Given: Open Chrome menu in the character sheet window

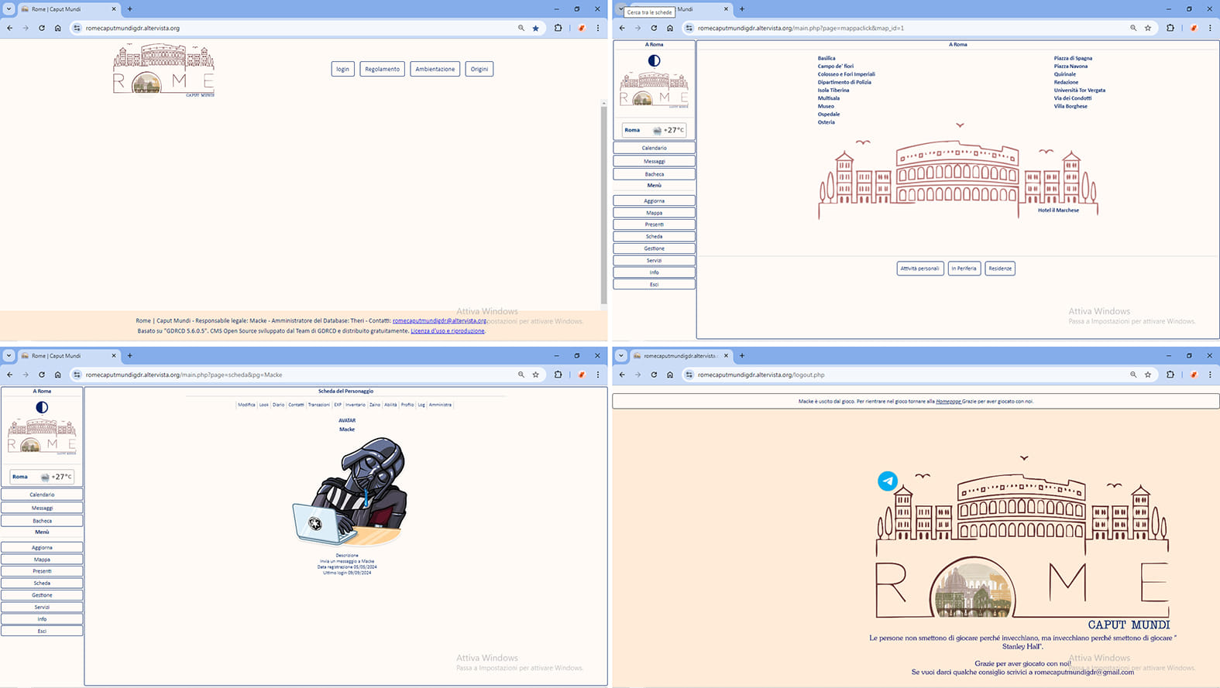Looking at the screenshot, I should coord(597,375).
